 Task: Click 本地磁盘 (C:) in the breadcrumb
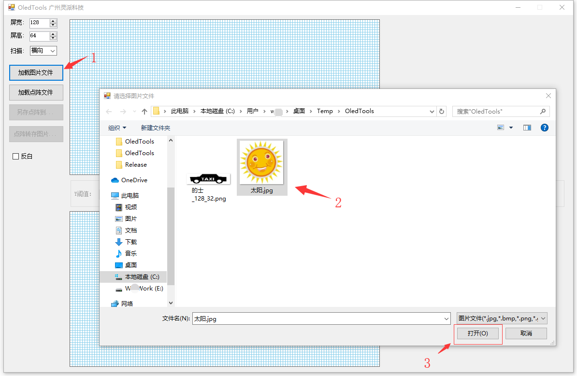[217, 111]
